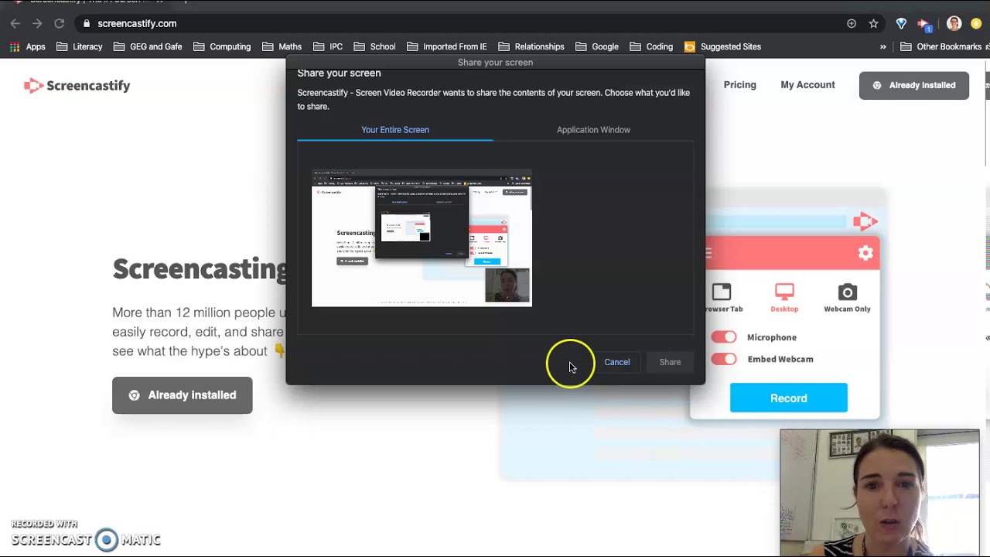Select the entire screen preview thumbnail

pos(422,237)
